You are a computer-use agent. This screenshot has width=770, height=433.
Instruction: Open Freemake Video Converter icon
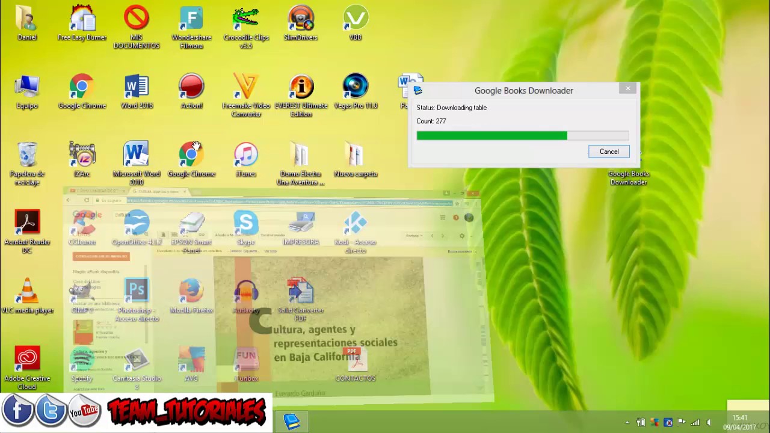246,95
